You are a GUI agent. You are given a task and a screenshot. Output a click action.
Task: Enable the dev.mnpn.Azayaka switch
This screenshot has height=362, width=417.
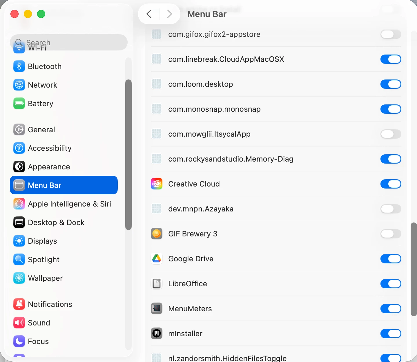pos(391,209)
